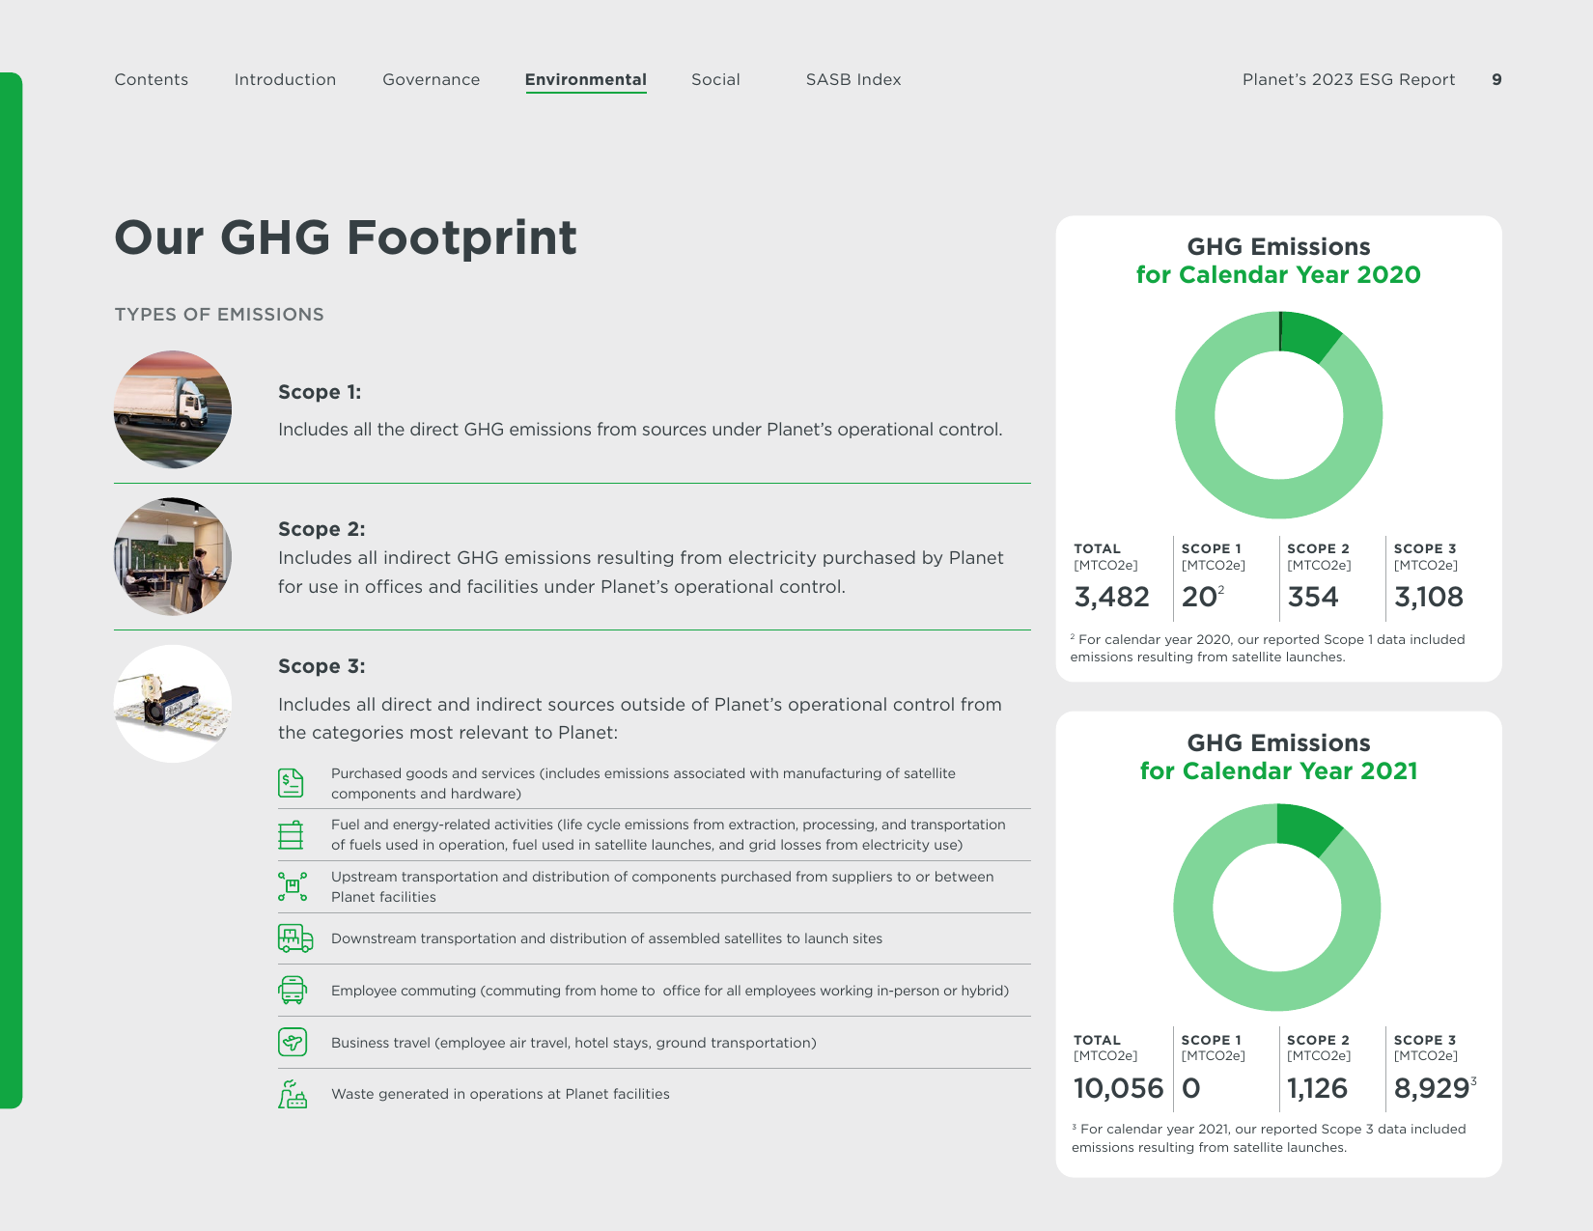This screenshot has height=1231, width=1593.
Task: Click the "Waste generated in operations" line
Action: point(500,1094)
